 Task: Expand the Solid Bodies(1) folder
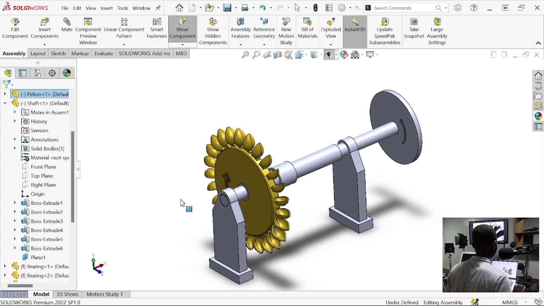15,149
